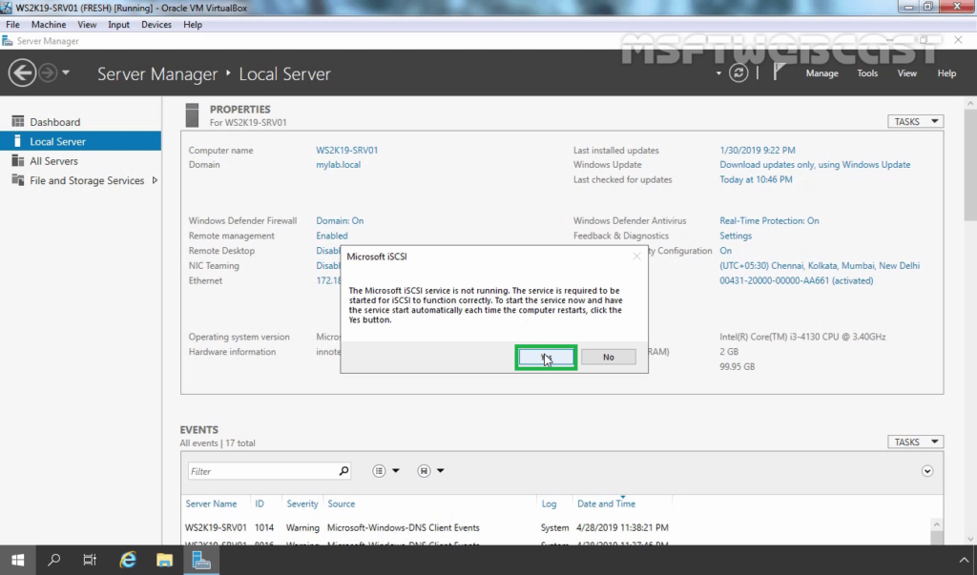The image size is (977, 575).
Task: Sort events by Date and Time column
Action: pyautogui.click(x=606, y=503)
